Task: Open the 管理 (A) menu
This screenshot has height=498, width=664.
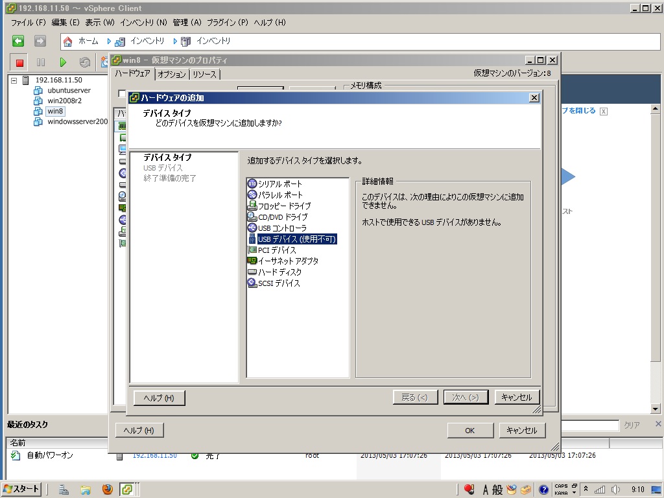Action: pos(187,23)
